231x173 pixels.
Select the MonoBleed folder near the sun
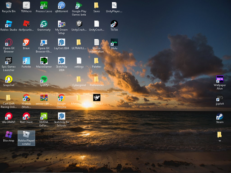point(79,98)
